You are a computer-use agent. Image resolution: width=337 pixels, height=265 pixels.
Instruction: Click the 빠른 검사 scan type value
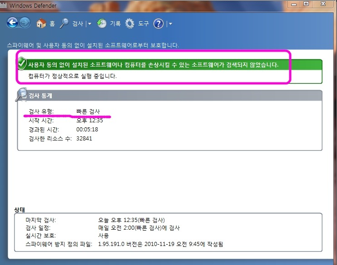pyautogui.click(x=88, y=111)
